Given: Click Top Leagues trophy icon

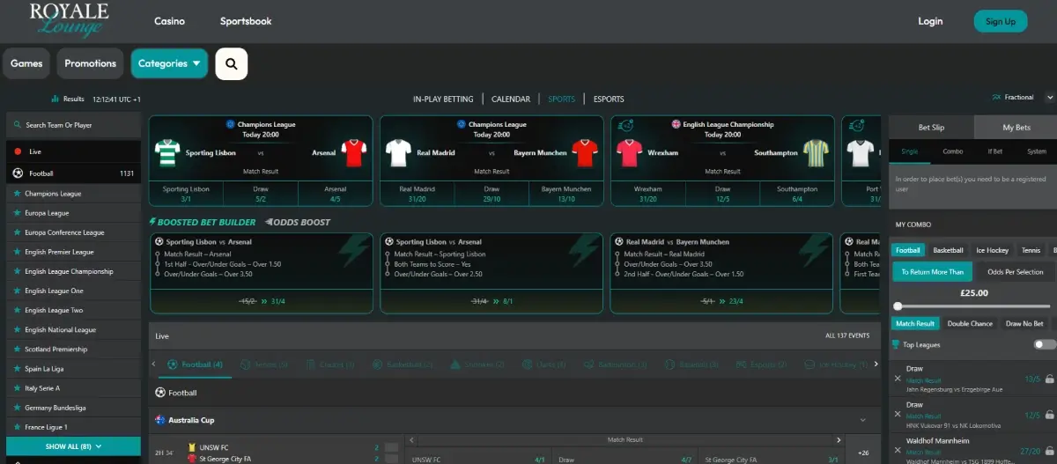Looking at the screenshot, I should tap(896, 345).
